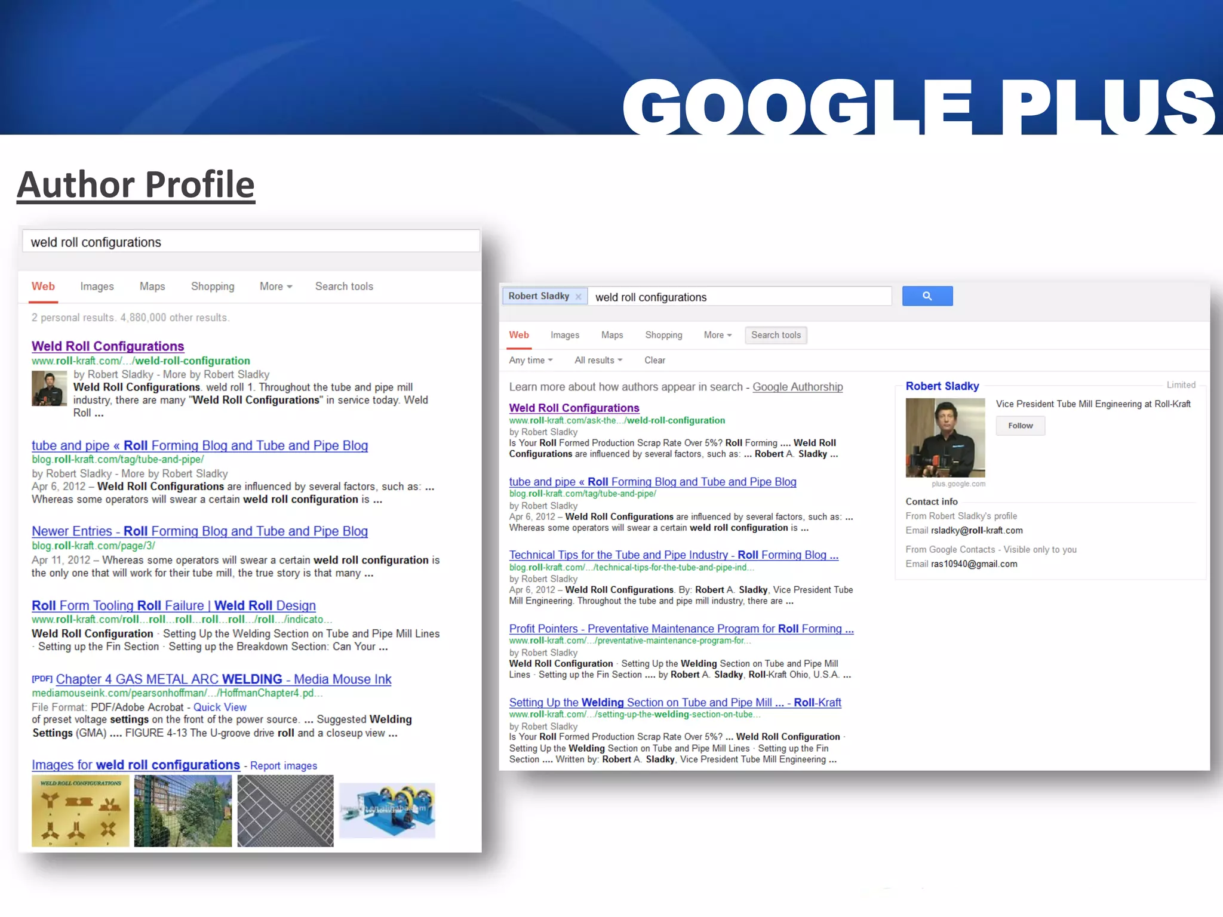
Task: Expand the More menu in left search window
Action: [x=276, y=287]
